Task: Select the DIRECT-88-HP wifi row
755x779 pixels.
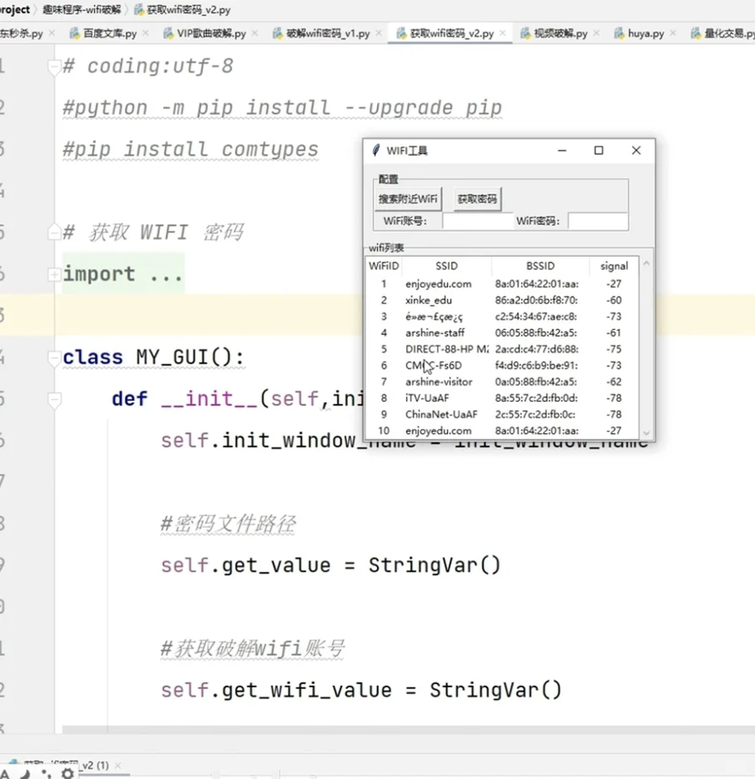Action: [502, 349]
